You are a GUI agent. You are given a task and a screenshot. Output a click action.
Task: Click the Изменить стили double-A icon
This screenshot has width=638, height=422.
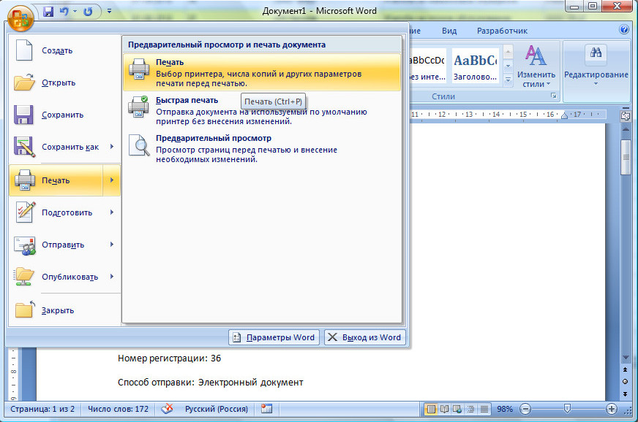pos(536,55)
